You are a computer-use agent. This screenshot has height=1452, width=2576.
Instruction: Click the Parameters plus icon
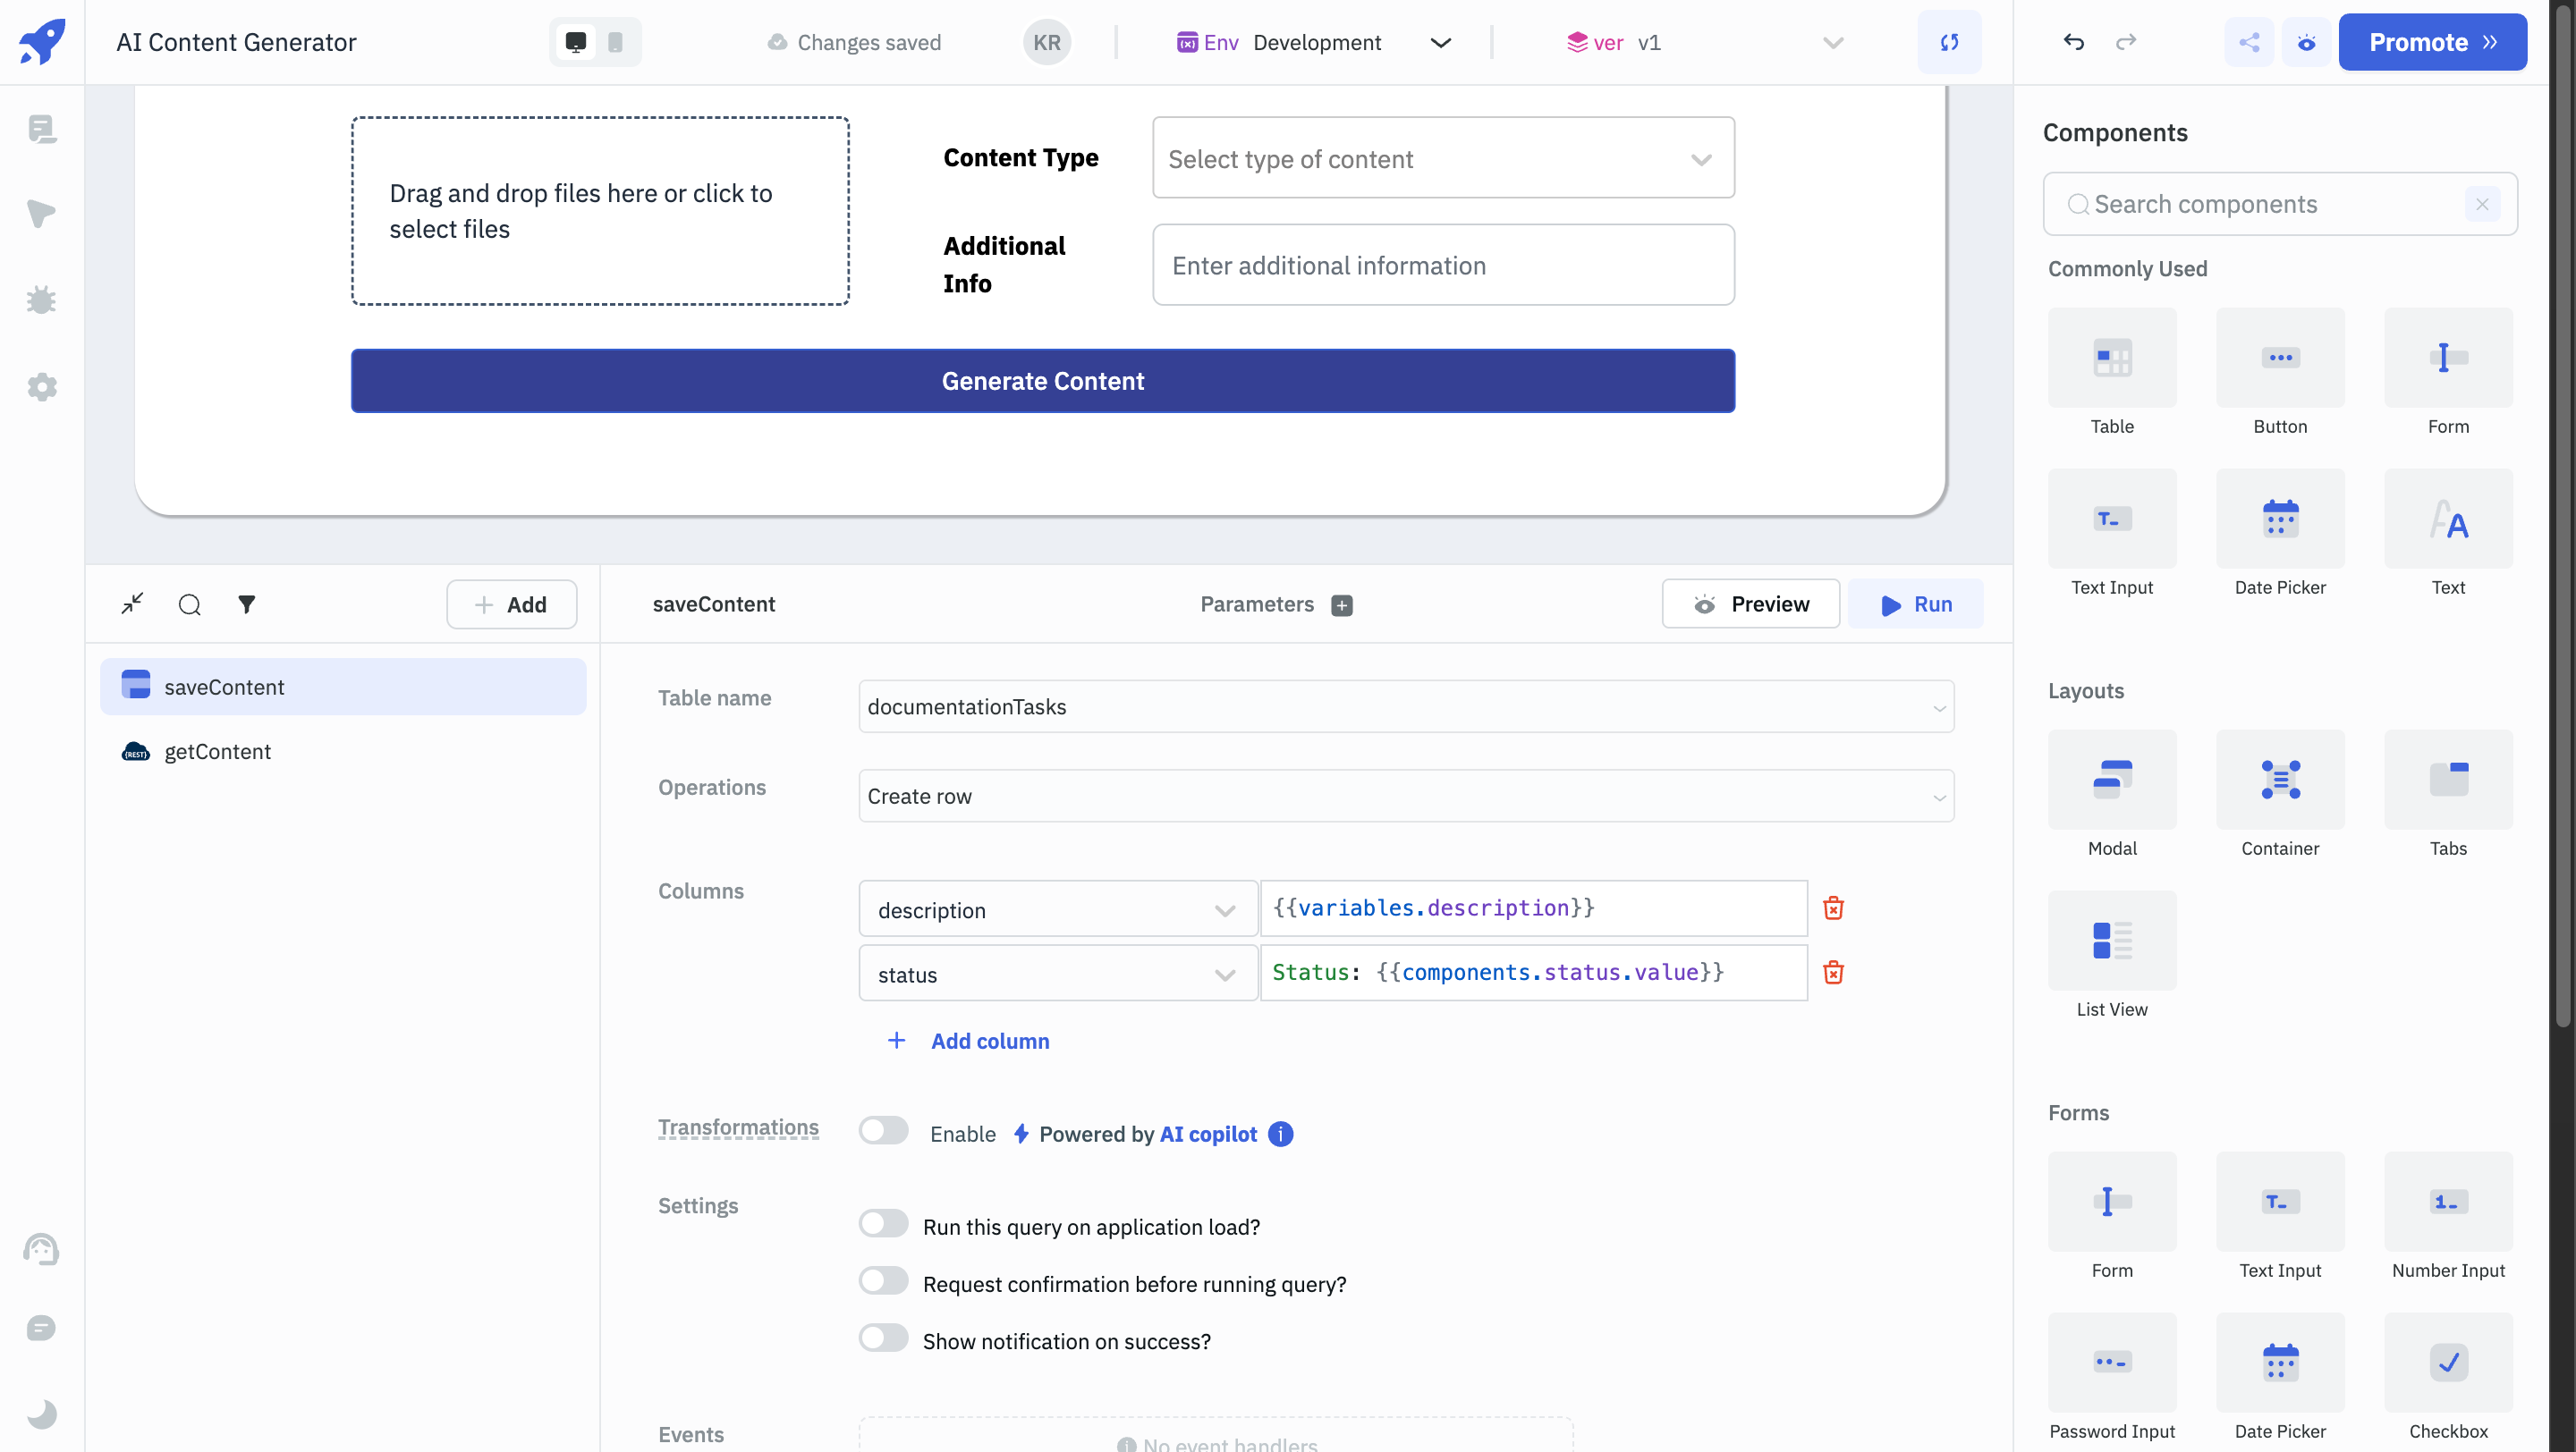click(1341, 605)
